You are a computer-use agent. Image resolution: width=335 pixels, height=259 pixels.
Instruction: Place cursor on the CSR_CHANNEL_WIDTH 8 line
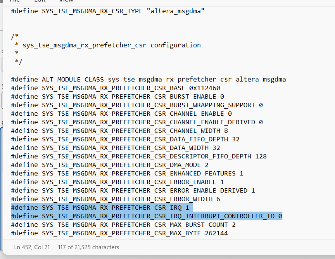click(119, 131)
